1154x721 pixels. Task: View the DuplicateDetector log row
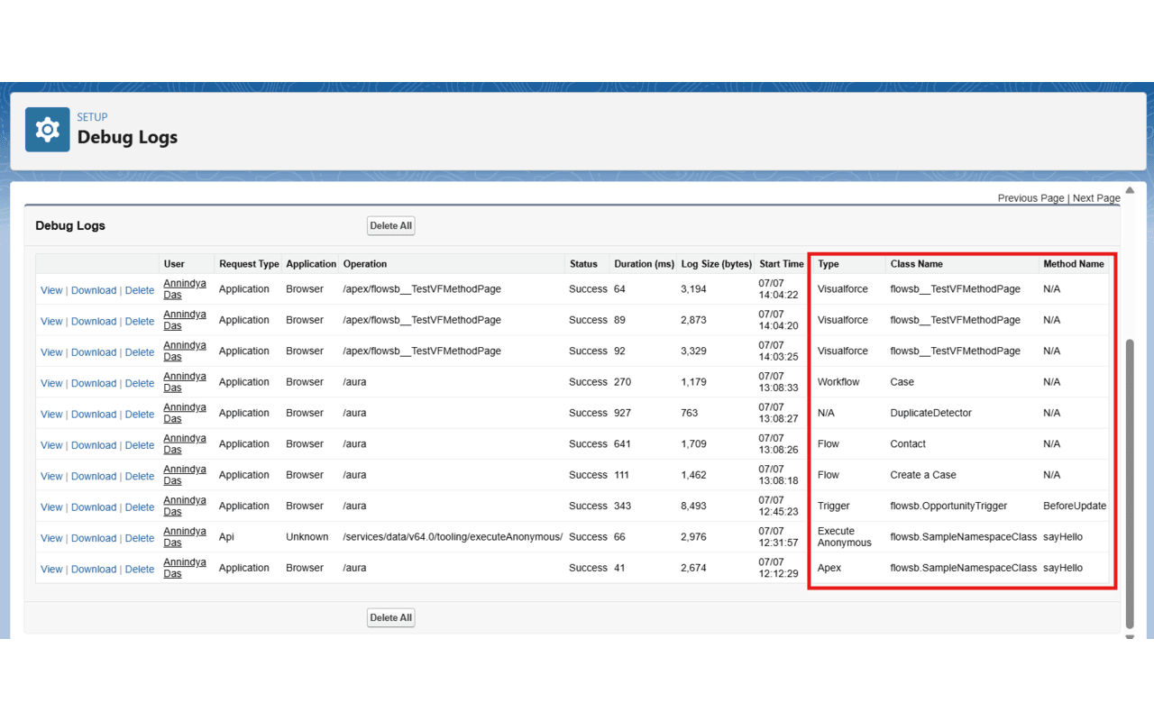coord(51,415)
